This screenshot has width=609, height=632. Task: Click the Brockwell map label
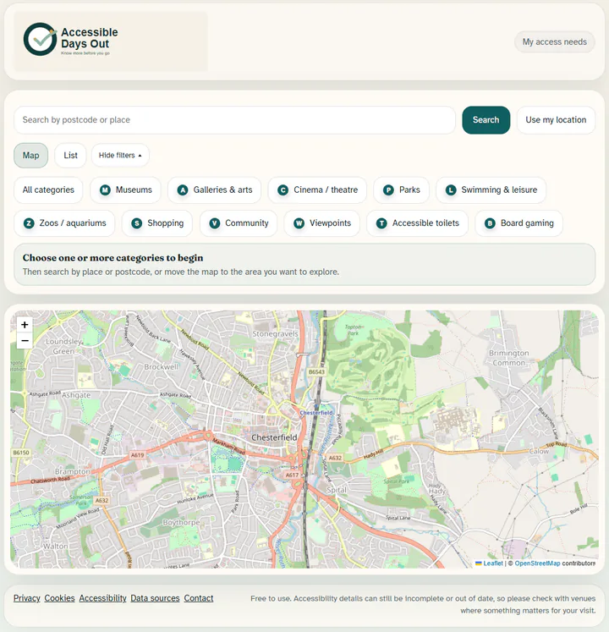[x=162, y=367]
